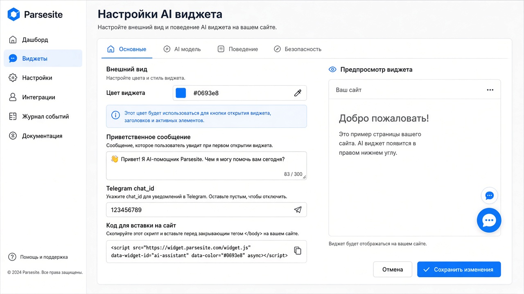Viewport: 524px width, 294px height.
Task: Click the Предпросмотр виджета heading text
Action: coord(376,69)
